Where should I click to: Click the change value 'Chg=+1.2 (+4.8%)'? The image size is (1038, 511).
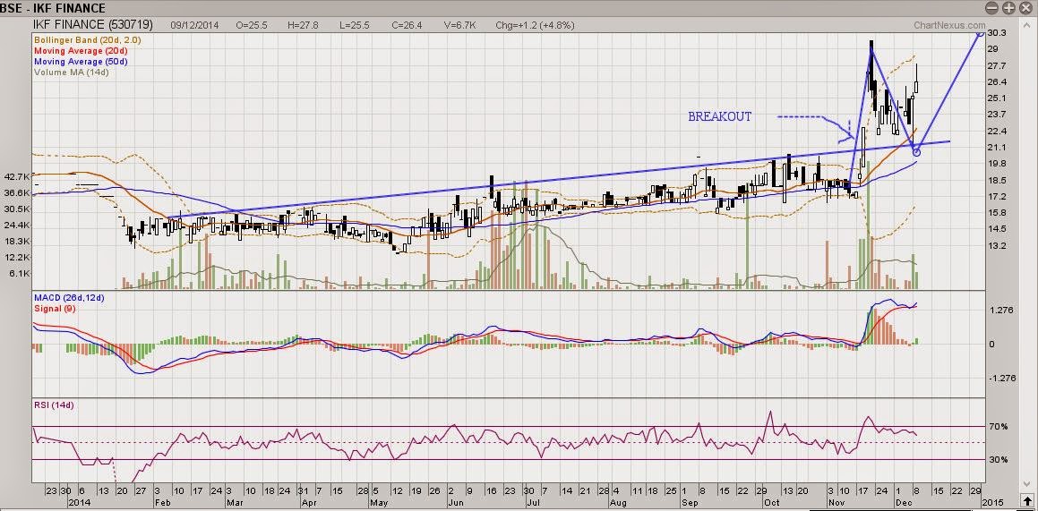(535, 25)
